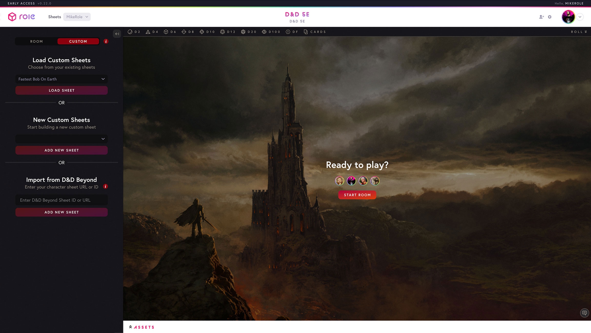591x333 pixels.
Task: Roll a D20 die
Action: 248,32
